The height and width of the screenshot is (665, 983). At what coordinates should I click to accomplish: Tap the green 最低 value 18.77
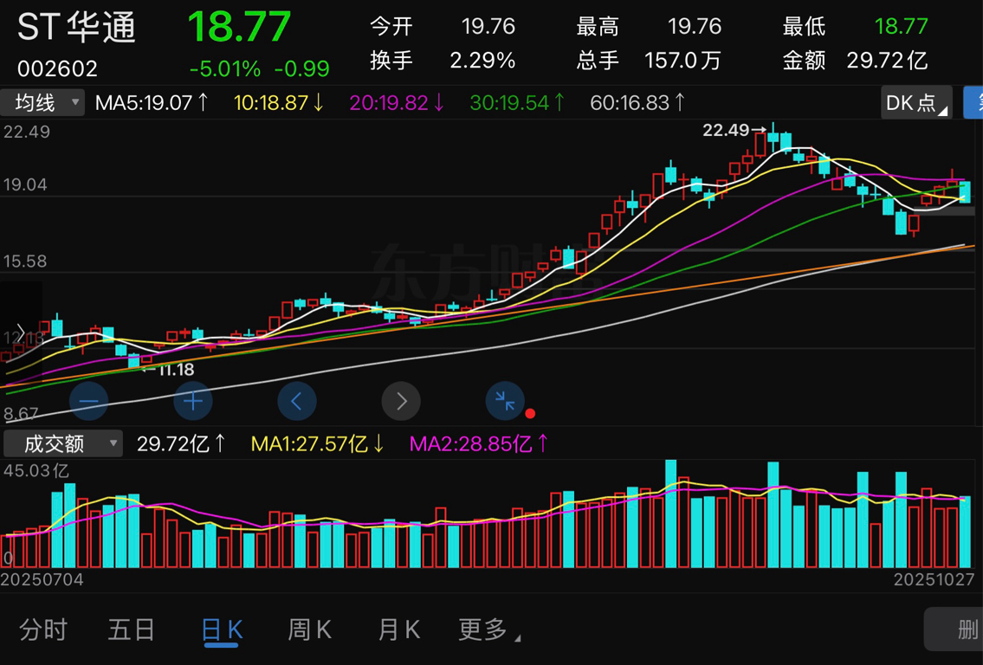point(901,26)
